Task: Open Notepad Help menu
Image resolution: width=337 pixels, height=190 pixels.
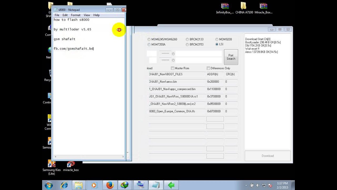Action: tap(96, 15)
